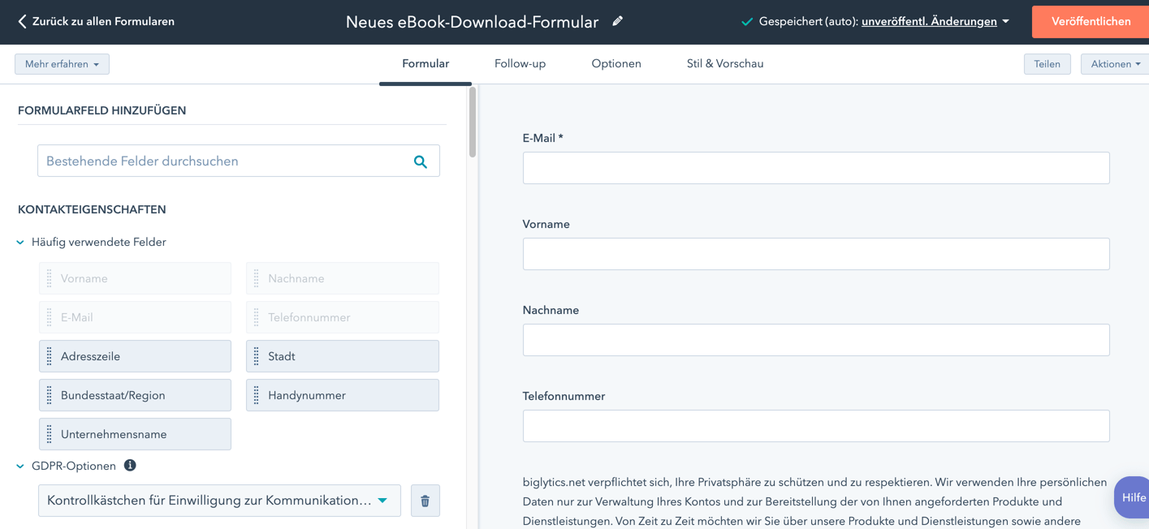This screenshot has width=1149, height=529.
Task: Collapse the Häufig verwendete Felder section
Action: click(x=19, y=242)
